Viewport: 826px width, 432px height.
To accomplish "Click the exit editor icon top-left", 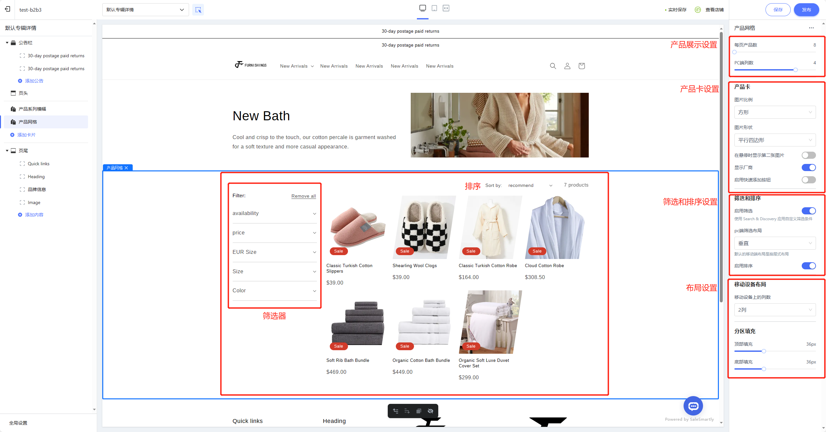I will coord(7,9).
